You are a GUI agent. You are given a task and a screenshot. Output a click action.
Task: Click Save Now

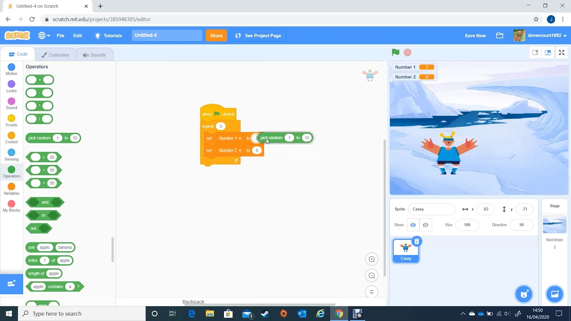(x=475, y=36)
